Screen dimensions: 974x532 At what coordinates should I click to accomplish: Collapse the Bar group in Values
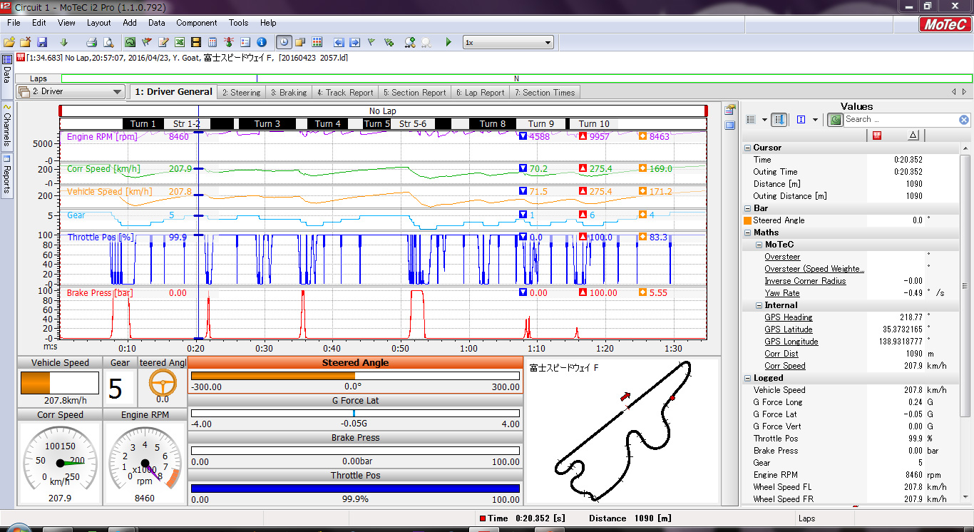click(x=747, y=208)
